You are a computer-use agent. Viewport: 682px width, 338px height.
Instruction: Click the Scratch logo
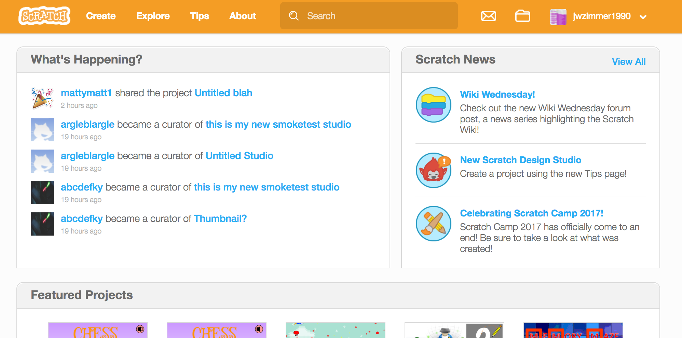click(44, 16)
